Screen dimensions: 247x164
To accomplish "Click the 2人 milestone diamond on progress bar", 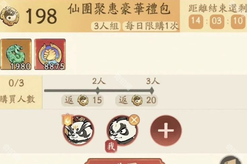I will pos(98,90).
